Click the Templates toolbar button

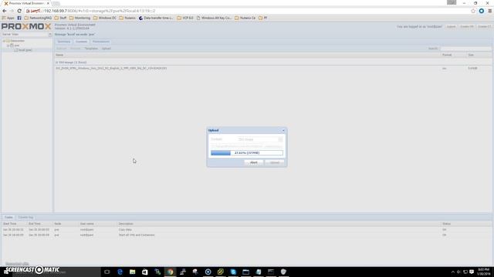tap(91, 48)
